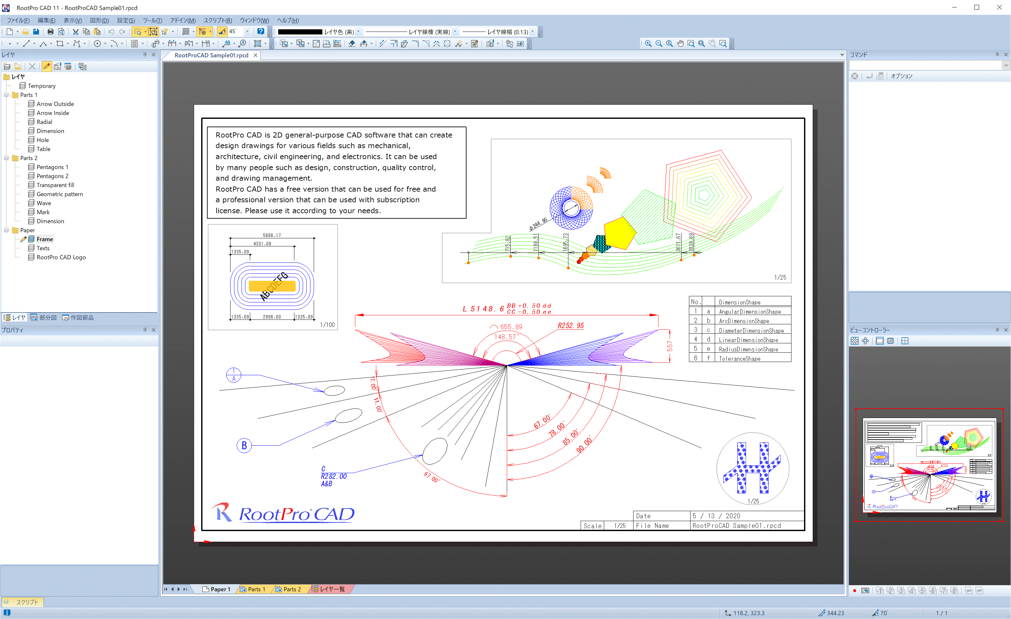The height and width of the screenshot is (619, 1011).
Task: Select the Arc drawing tool
Action: 114,43
